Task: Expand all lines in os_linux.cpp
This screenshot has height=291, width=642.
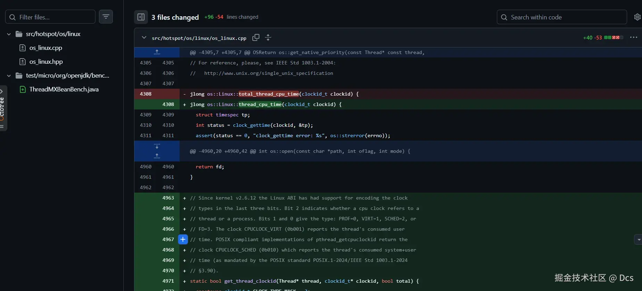Action: point(268,37)
